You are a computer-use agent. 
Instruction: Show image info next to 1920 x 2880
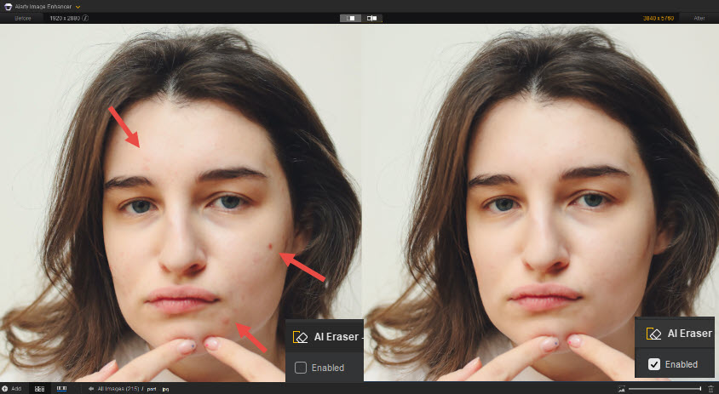pos(85,19)
